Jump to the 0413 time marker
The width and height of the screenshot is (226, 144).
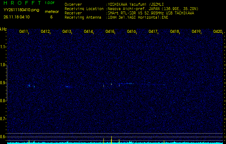pyautogui.click(x=67, y=32)
